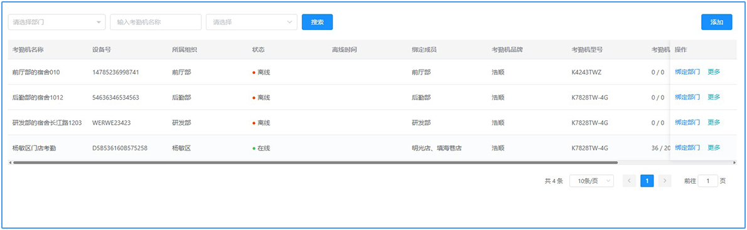Click 所属组织 cell 杨敏区

[181, 148]
